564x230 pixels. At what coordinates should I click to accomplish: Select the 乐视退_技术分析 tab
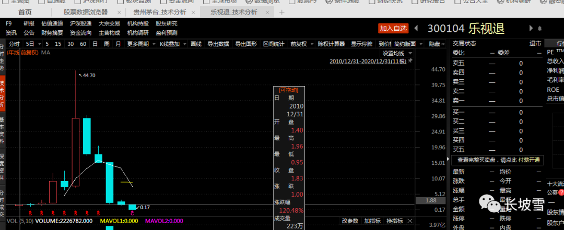[x=234, y=12]
